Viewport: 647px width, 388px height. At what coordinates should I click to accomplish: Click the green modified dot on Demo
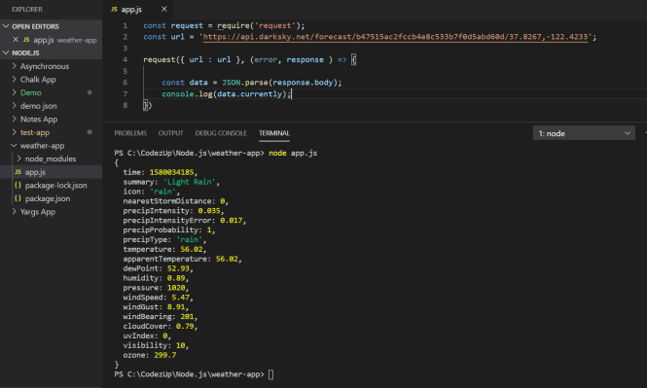[x=90, y=92]
